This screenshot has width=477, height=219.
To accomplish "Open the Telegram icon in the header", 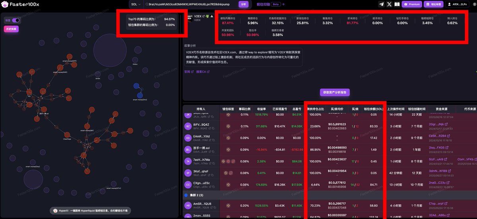I will tap(382, 4).
